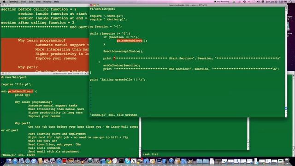Click "Why learn programming?" in red output
The image size is (295, 166).
coord(42,41)
